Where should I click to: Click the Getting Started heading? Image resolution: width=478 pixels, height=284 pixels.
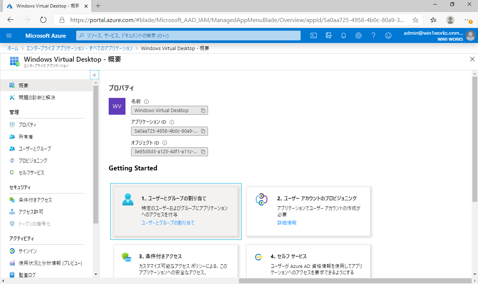coord(133,168)
